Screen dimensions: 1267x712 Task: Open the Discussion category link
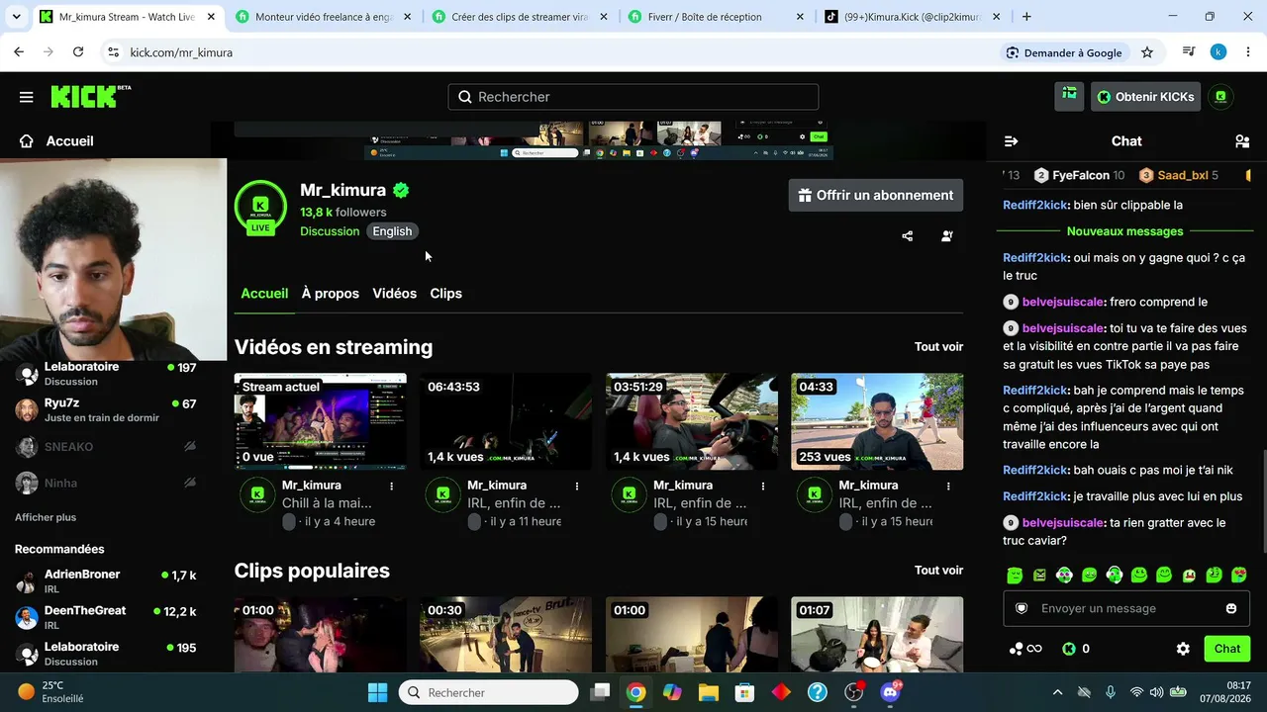tap(330, 231)
